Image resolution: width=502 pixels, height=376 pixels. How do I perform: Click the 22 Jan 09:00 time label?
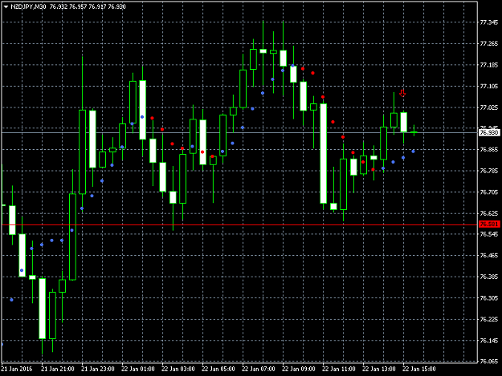point(299,369)
